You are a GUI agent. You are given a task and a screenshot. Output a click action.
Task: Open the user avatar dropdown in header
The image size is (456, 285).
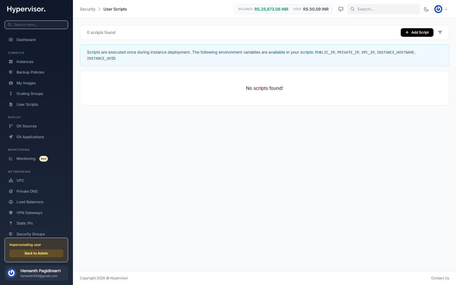pyautogui.click(x=441, y=9)
